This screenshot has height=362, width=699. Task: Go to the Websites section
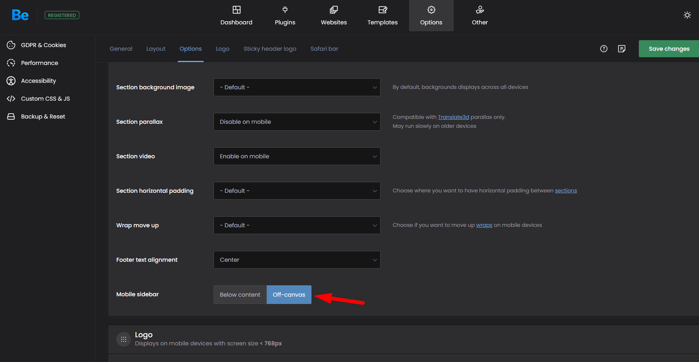coord(334,15)
